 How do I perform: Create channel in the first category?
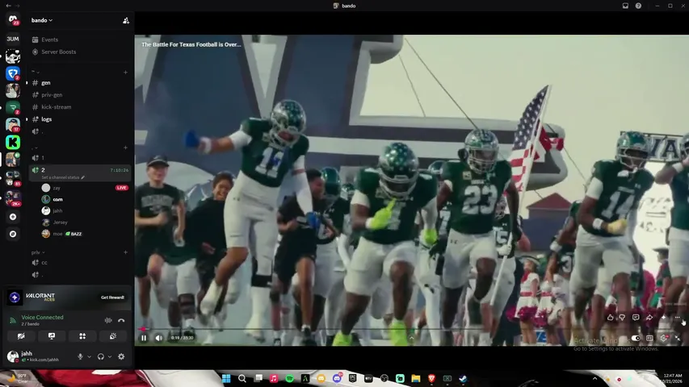(125, 72)
